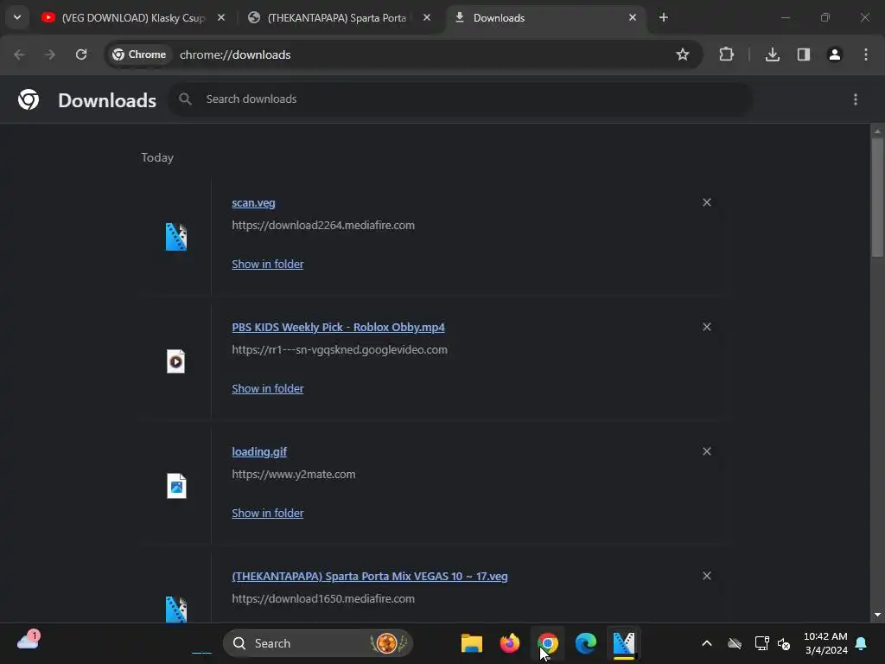Image resolution: width=885 pixels, height=664 pixels.
Task: Close the VEG DOWNLOAD Klasky Csupo tab
Action: 221,17
